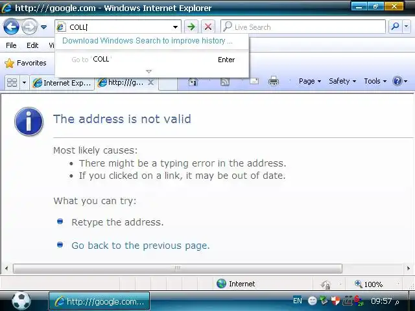This screenshot has height=311, width=415.
Task: Click the Read Mail envelope icon
Action: pyautogui.click(x=254, y=81)
